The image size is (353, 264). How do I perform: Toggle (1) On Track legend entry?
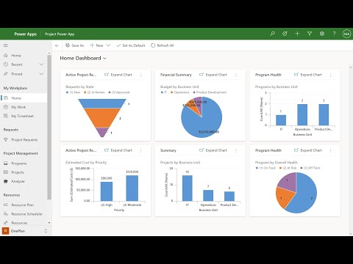tap(265, 168)
